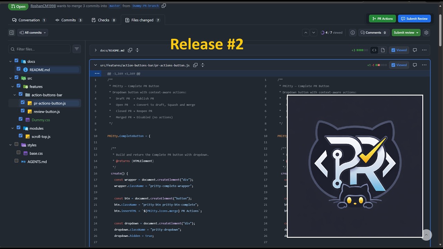Toggle Viewed for docs/README.md header
Screen dimensions: 443x249
click(399, 50)
